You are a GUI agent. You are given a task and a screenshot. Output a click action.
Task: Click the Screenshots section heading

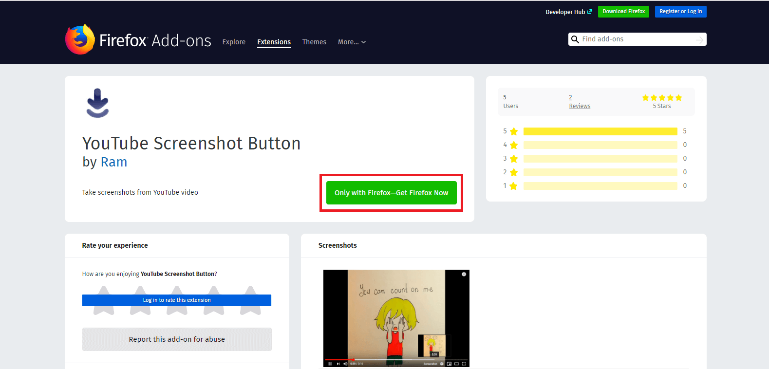pos(338,245)
